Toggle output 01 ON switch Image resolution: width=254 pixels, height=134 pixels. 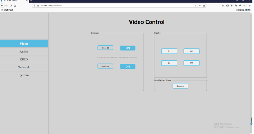pyautogui.click(x=128, y=48)
